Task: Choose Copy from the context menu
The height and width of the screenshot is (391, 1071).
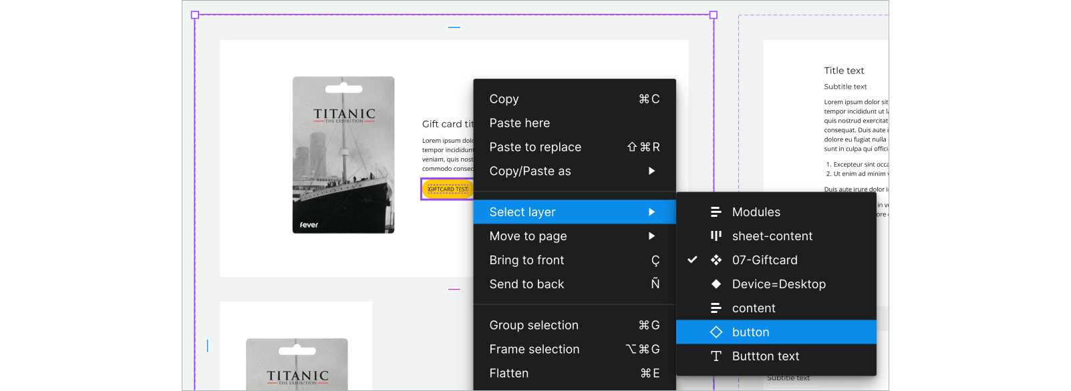Action: (575, 99)
